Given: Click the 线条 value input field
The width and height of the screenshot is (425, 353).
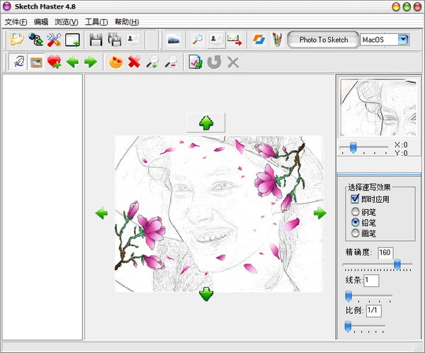Looking at the screenshot, I should click(372, 281).
